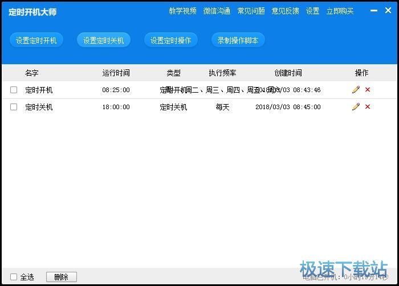Screen dimensions: 399x286
Task: Click the 类型 column header
Action: pos(173,73)
